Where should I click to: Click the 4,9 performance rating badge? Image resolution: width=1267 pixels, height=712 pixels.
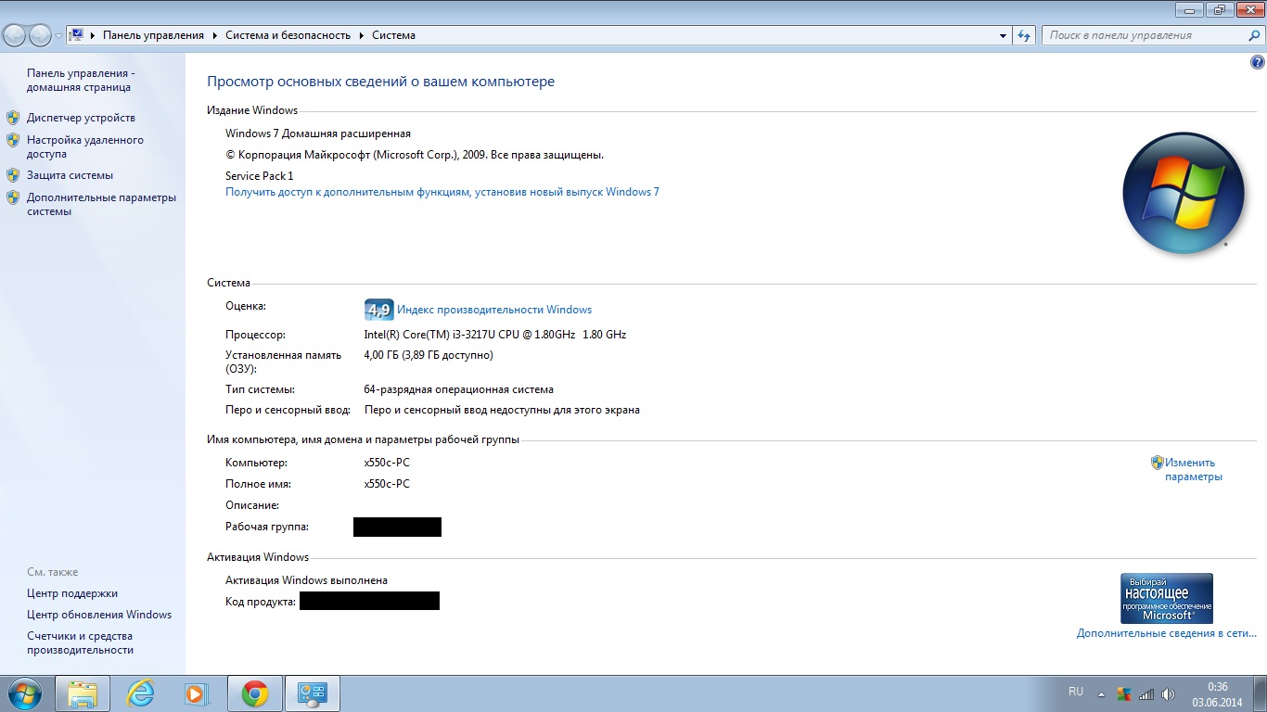pyautogui.click(x=378, y=310)
